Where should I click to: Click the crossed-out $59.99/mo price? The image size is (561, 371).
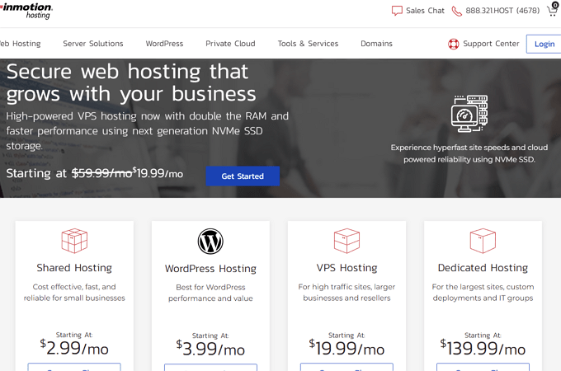[102, 173]
